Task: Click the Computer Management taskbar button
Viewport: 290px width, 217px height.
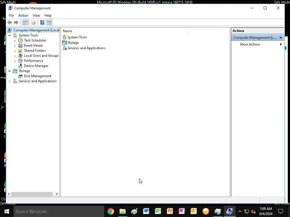Action: 229,211
